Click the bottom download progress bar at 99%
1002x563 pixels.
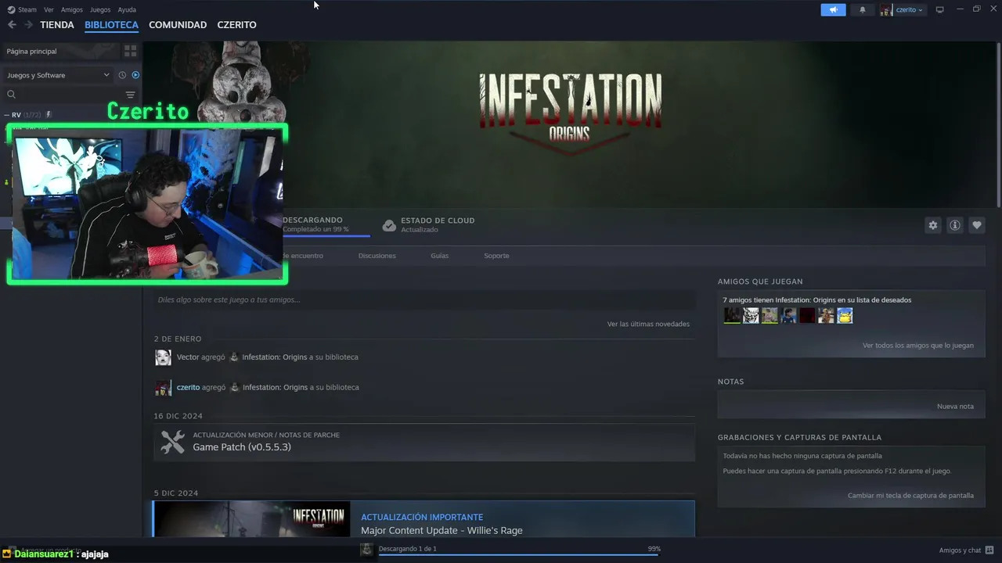(518, 554)
